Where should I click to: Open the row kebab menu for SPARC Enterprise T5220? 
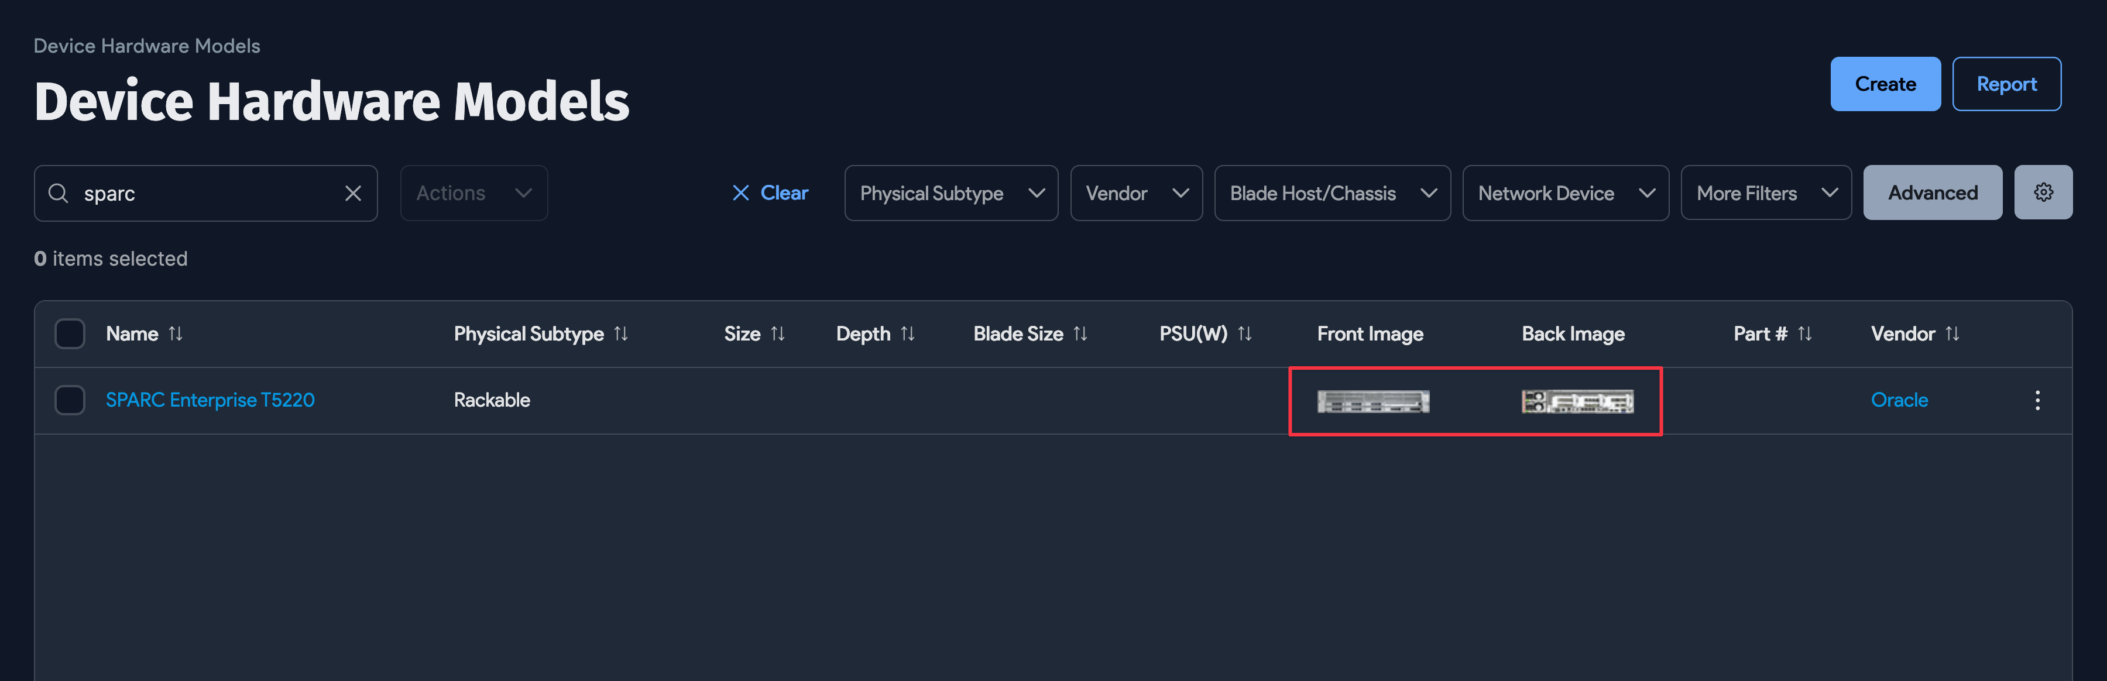pyautogui.click(x=2037, y=400)
